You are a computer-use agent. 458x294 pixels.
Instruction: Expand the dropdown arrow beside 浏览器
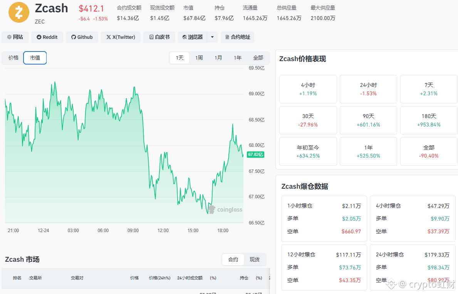point(212,37)
